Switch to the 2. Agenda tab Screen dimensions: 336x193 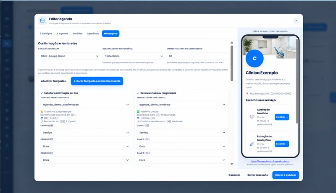[62, 33]
